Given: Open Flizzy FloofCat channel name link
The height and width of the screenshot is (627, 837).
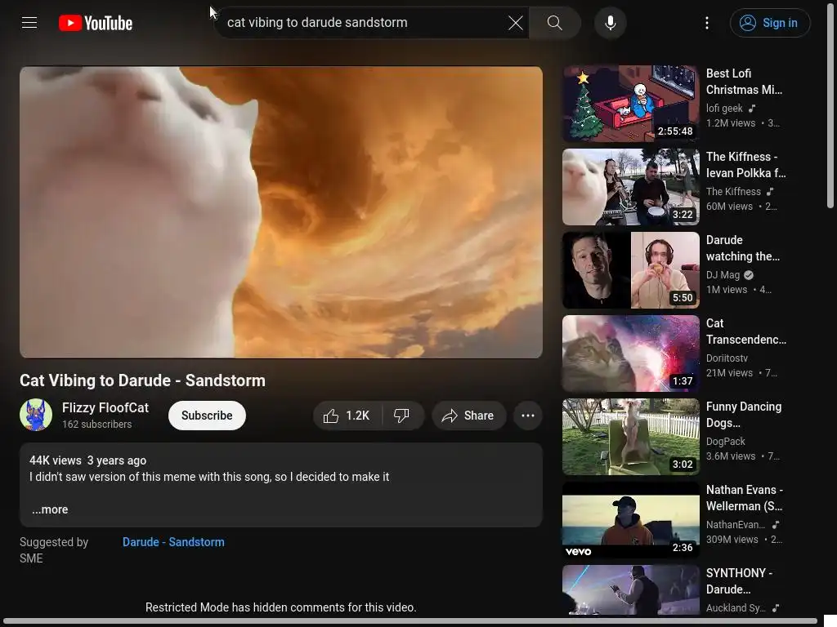Looking at the screenshot, I should coord(105,407).
